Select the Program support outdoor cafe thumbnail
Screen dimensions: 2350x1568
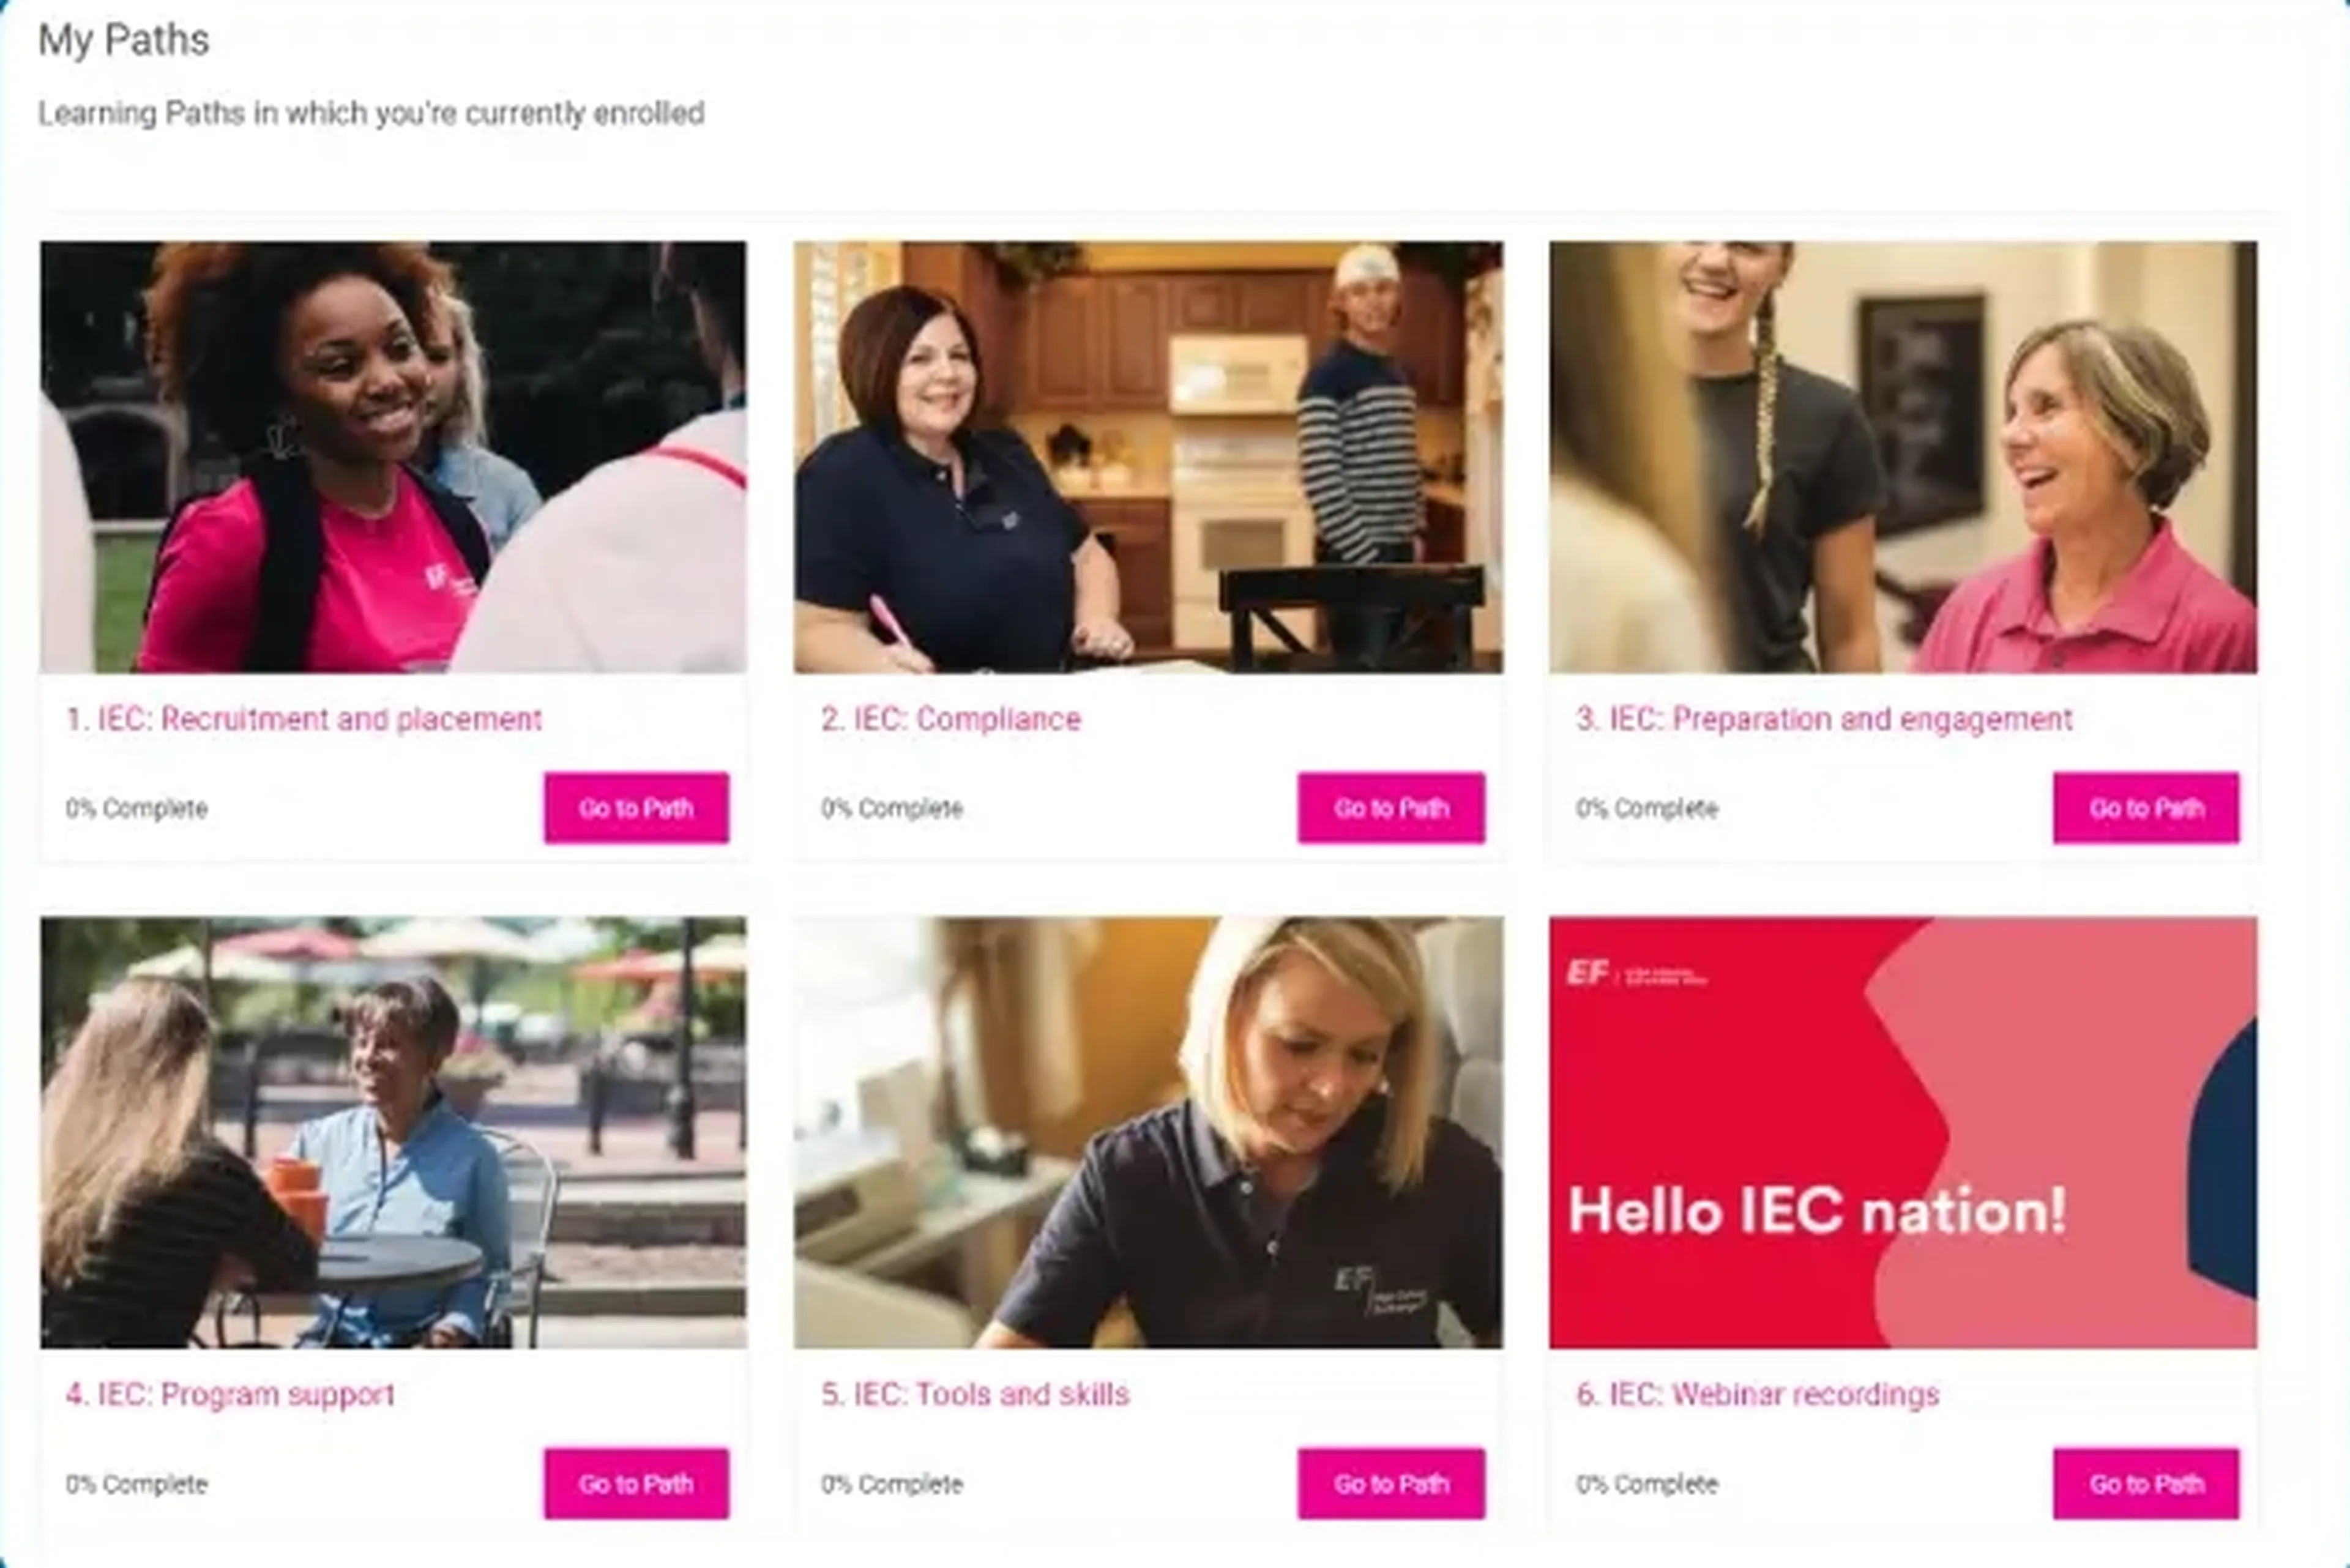[393, 1132]
